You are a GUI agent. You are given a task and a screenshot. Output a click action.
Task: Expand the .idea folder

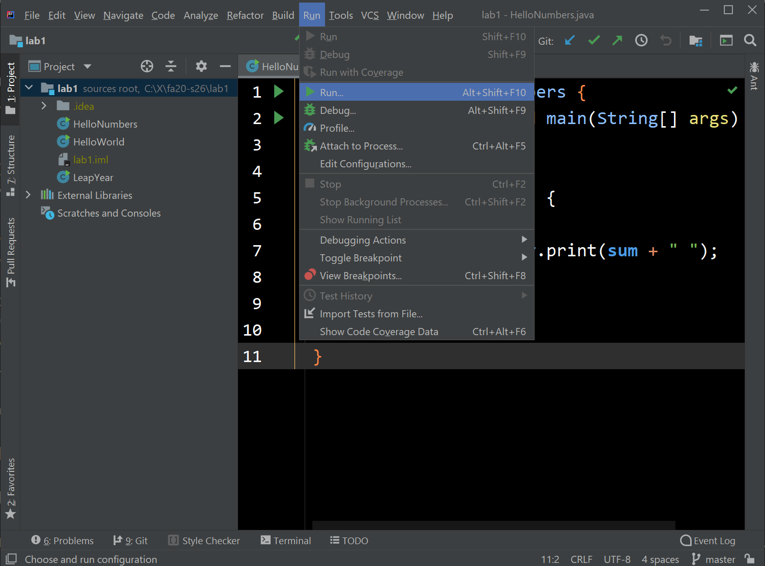(44, 106)
